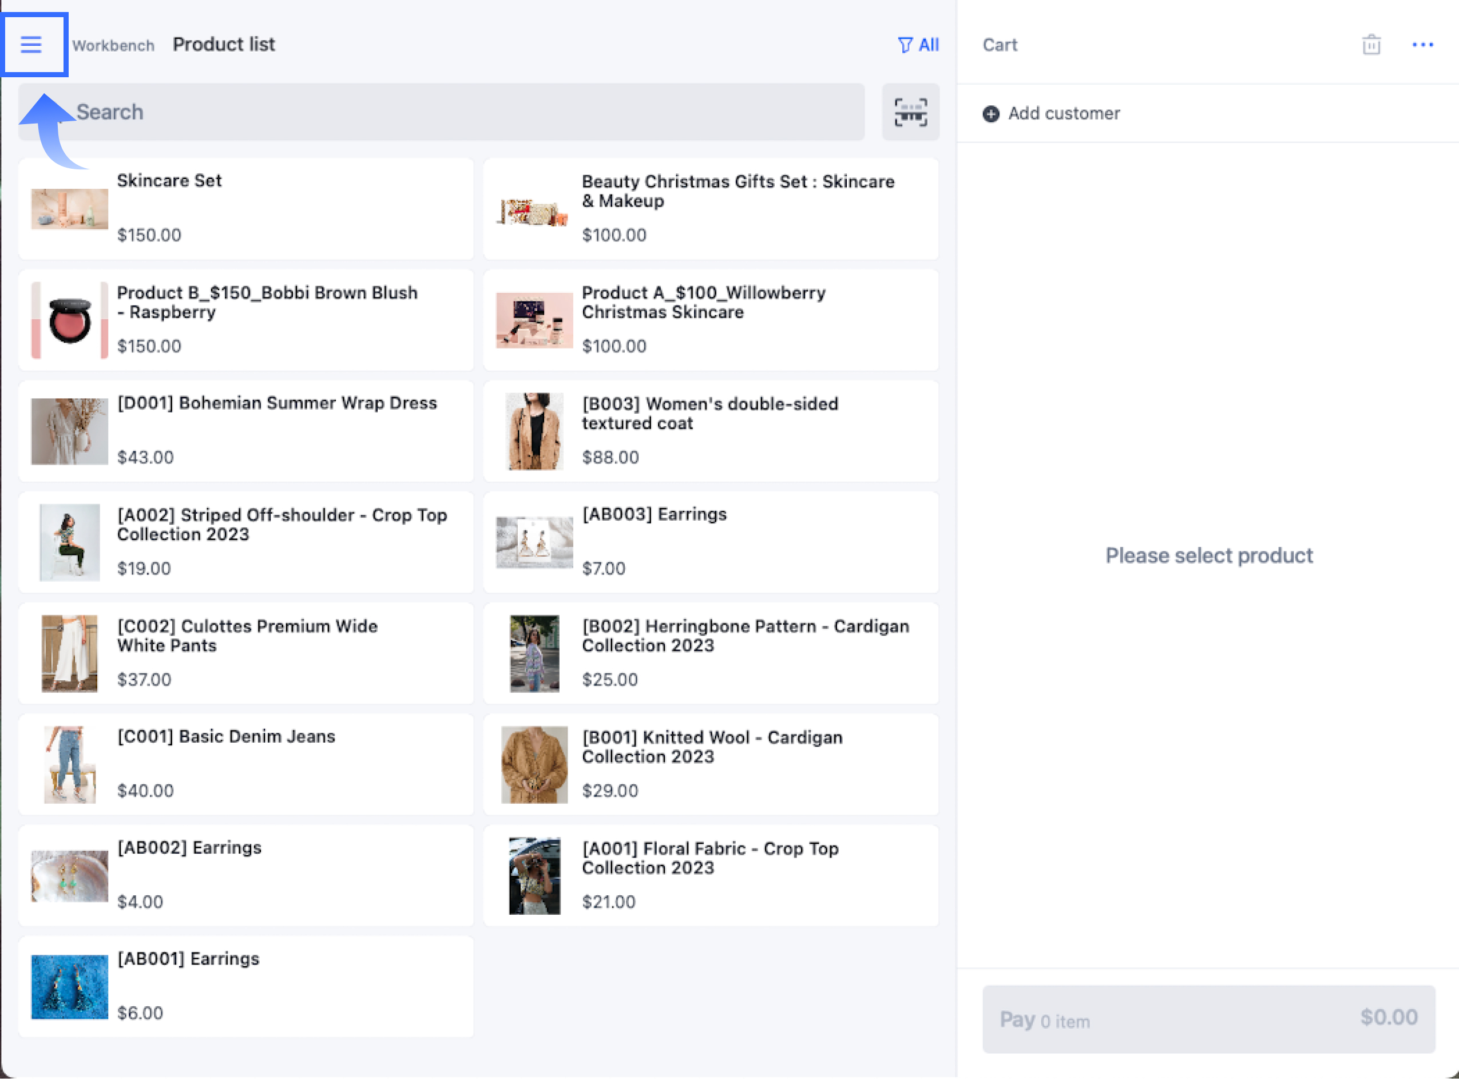Choose the [AB001] Earrings blue thumbnail
The width and height of the screenshot is (1459, 1079).
click(x=70, y=986)
